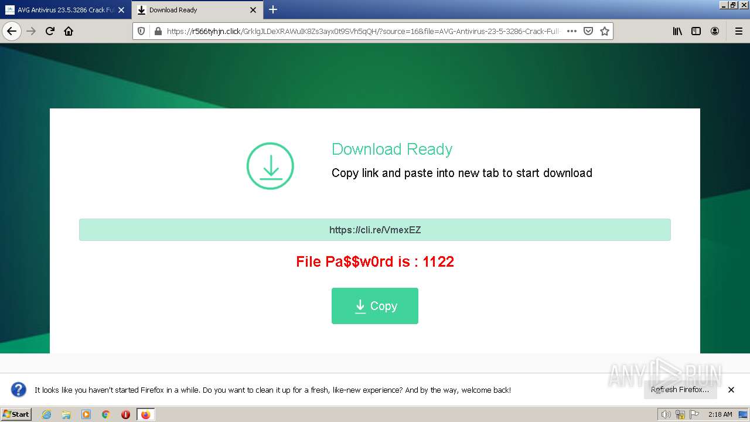The width and height of the screenshot is (750, 422).
Task: Reload the current page
Action: click(x=50, y=31)
